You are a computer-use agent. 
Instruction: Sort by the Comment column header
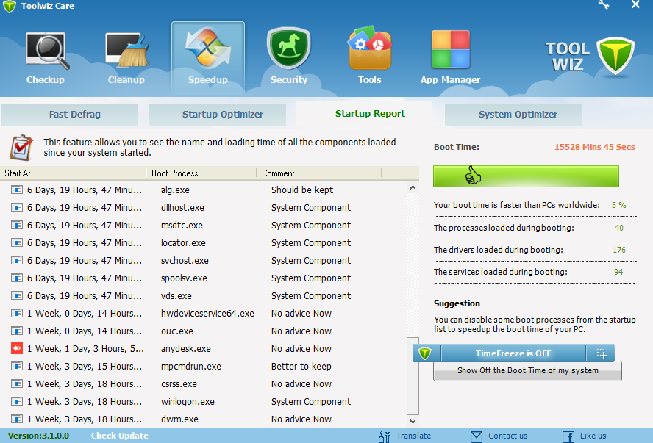(x=319, y=173)
